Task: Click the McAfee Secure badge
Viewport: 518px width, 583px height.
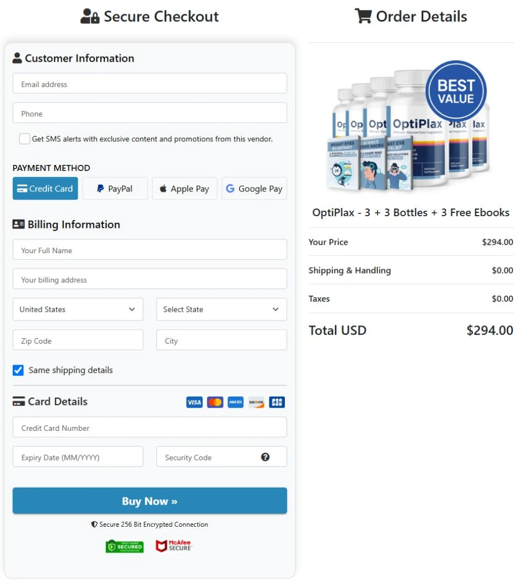Action: pyautogui.click(x=174, y=545)
